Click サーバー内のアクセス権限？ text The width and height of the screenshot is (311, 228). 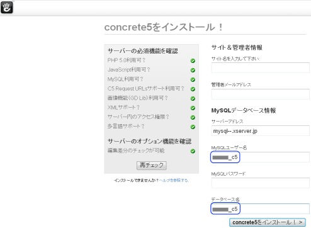(x=139, y=117)
